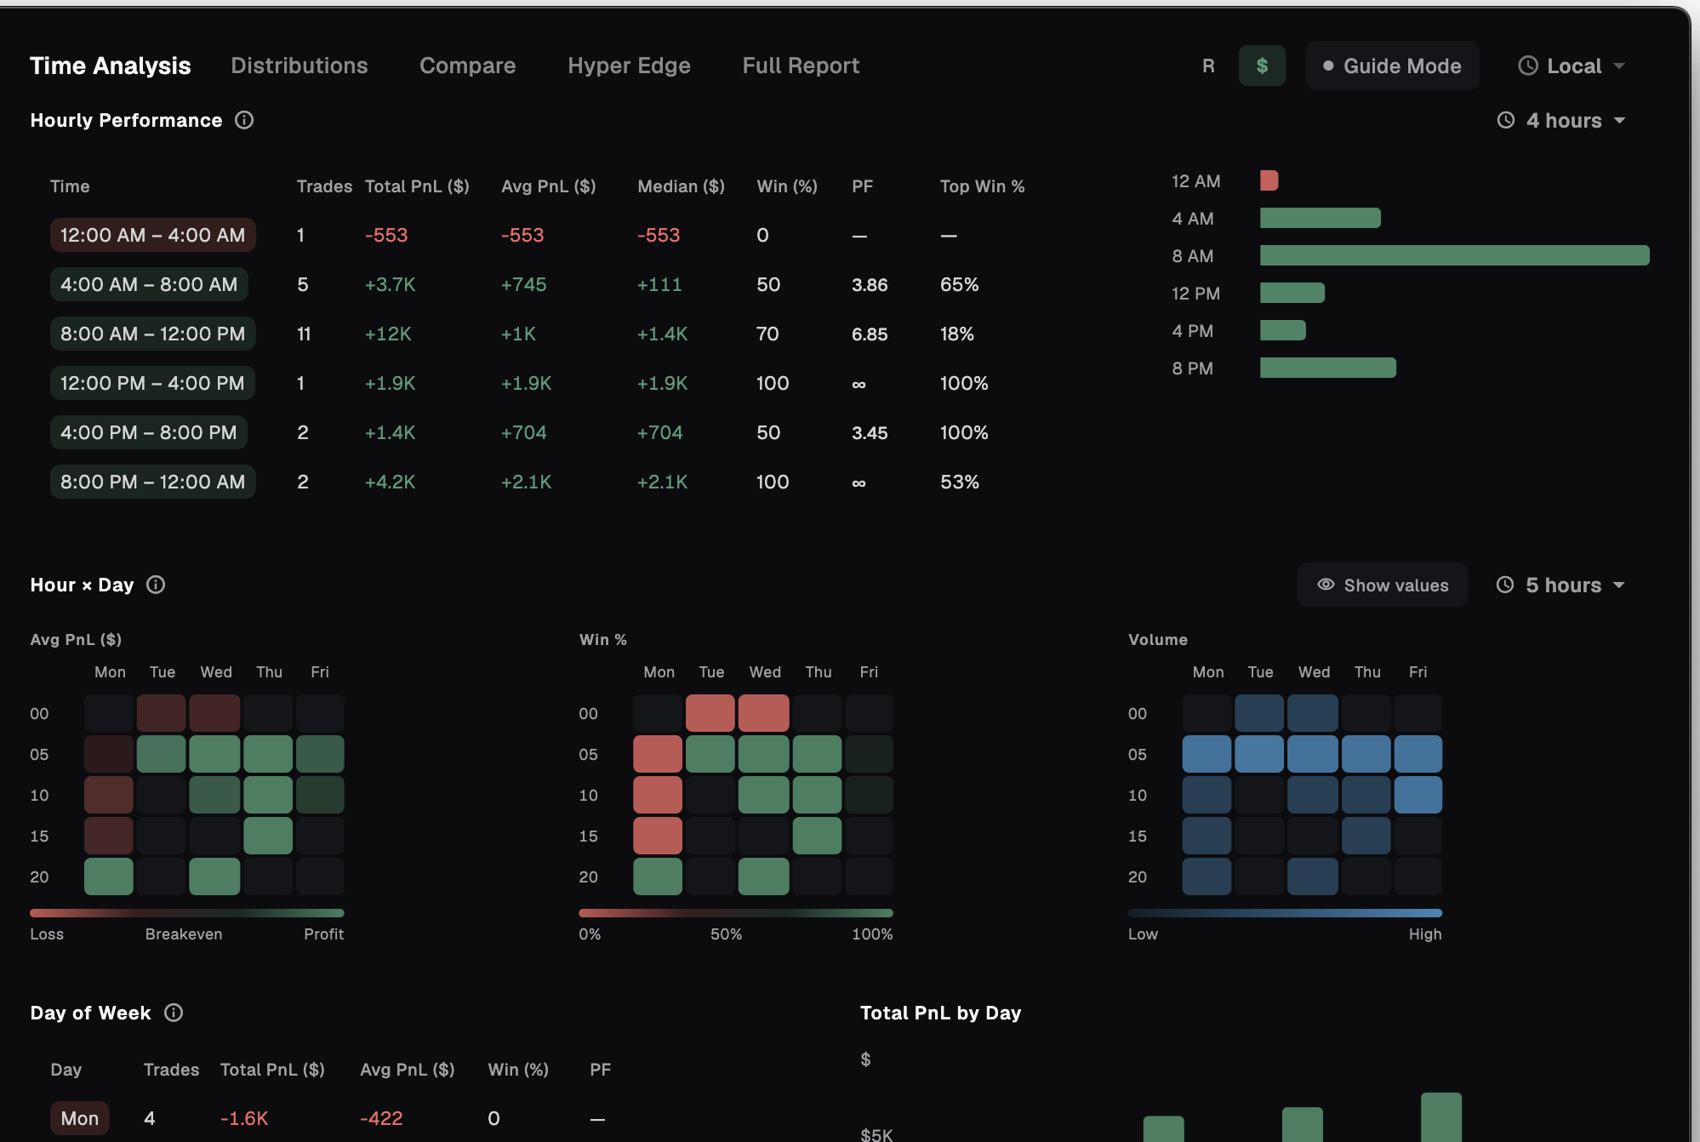
Task: Click Volume Low-High legend bar
Action: tap(1285, 913)
